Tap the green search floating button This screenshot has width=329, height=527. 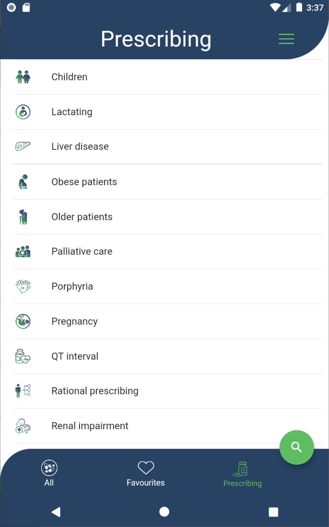(296, 447)
